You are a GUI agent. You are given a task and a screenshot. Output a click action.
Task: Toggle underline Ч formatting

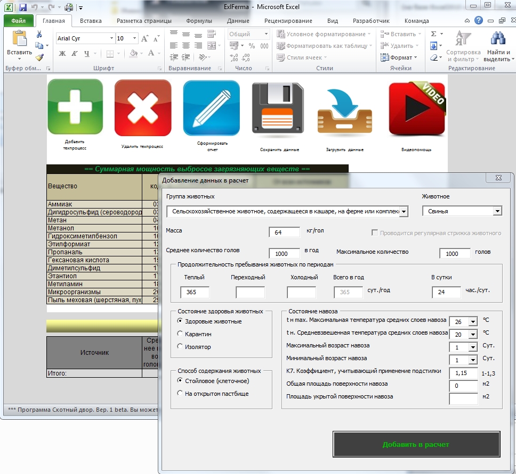86,54
